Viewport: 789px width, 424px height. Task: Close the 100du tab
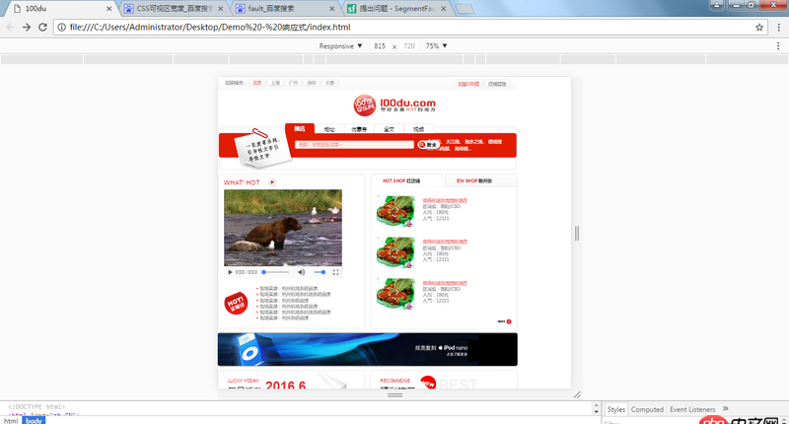(x=108, y=9)
